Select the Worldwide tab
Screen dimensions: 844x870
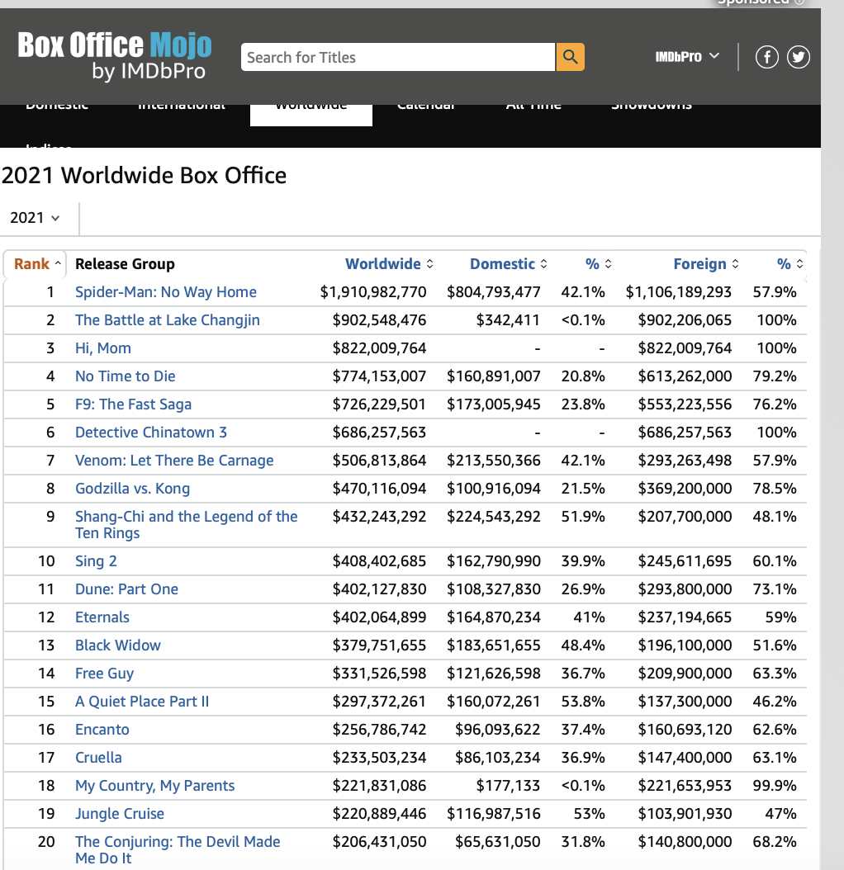311,108
